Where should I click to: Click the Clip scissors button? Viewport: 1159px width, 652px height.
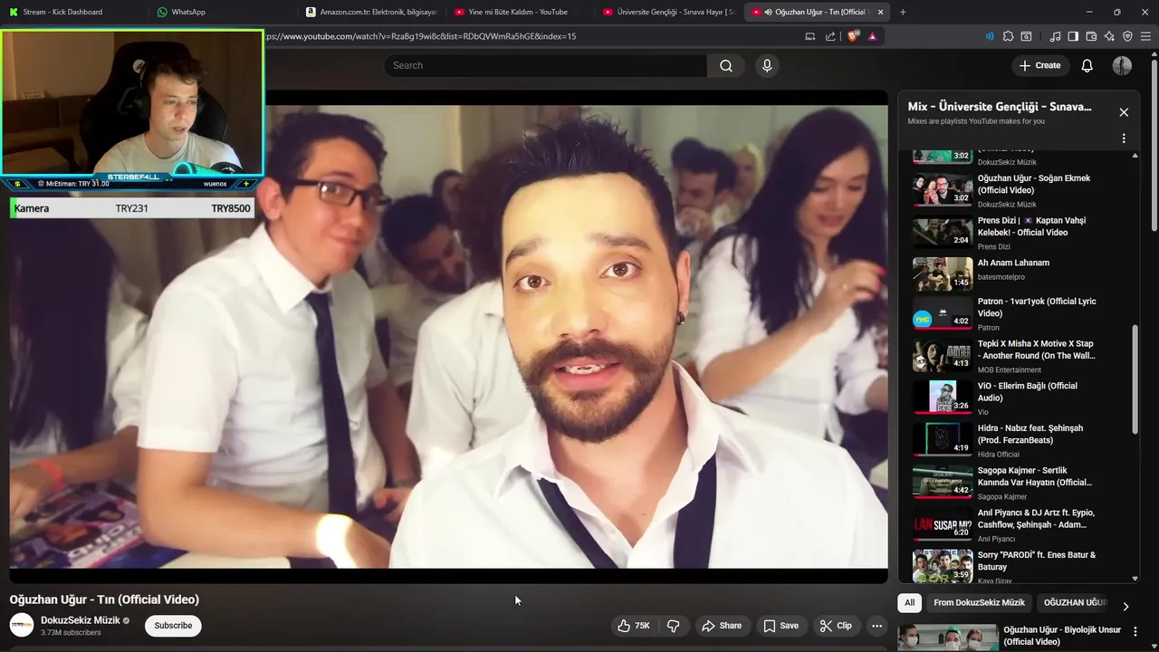(836, 626)
